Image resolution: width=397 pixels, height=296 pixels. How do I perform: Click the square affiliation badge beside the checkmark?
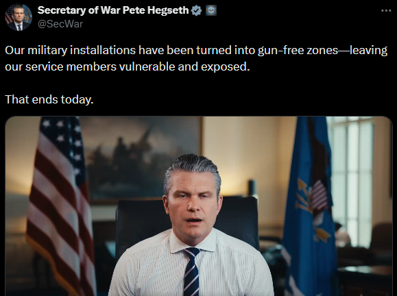coord(211,11)
